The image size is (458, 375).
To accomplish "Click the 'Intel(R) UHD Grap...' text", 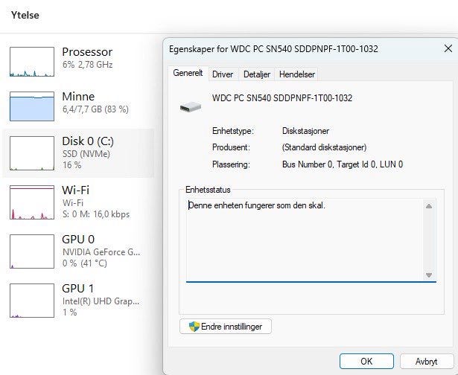I will click(101, 301).
